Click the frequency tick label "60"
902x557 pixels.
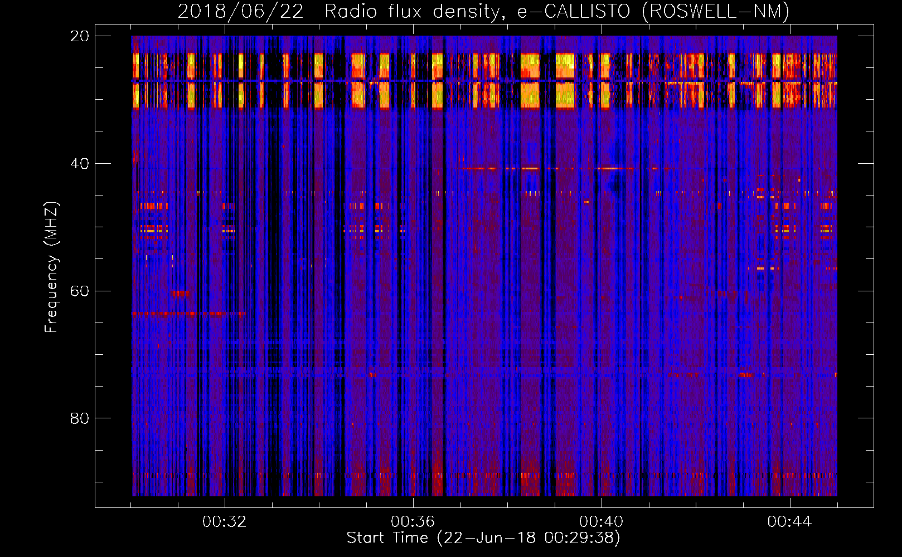click(x=80, y=291)
